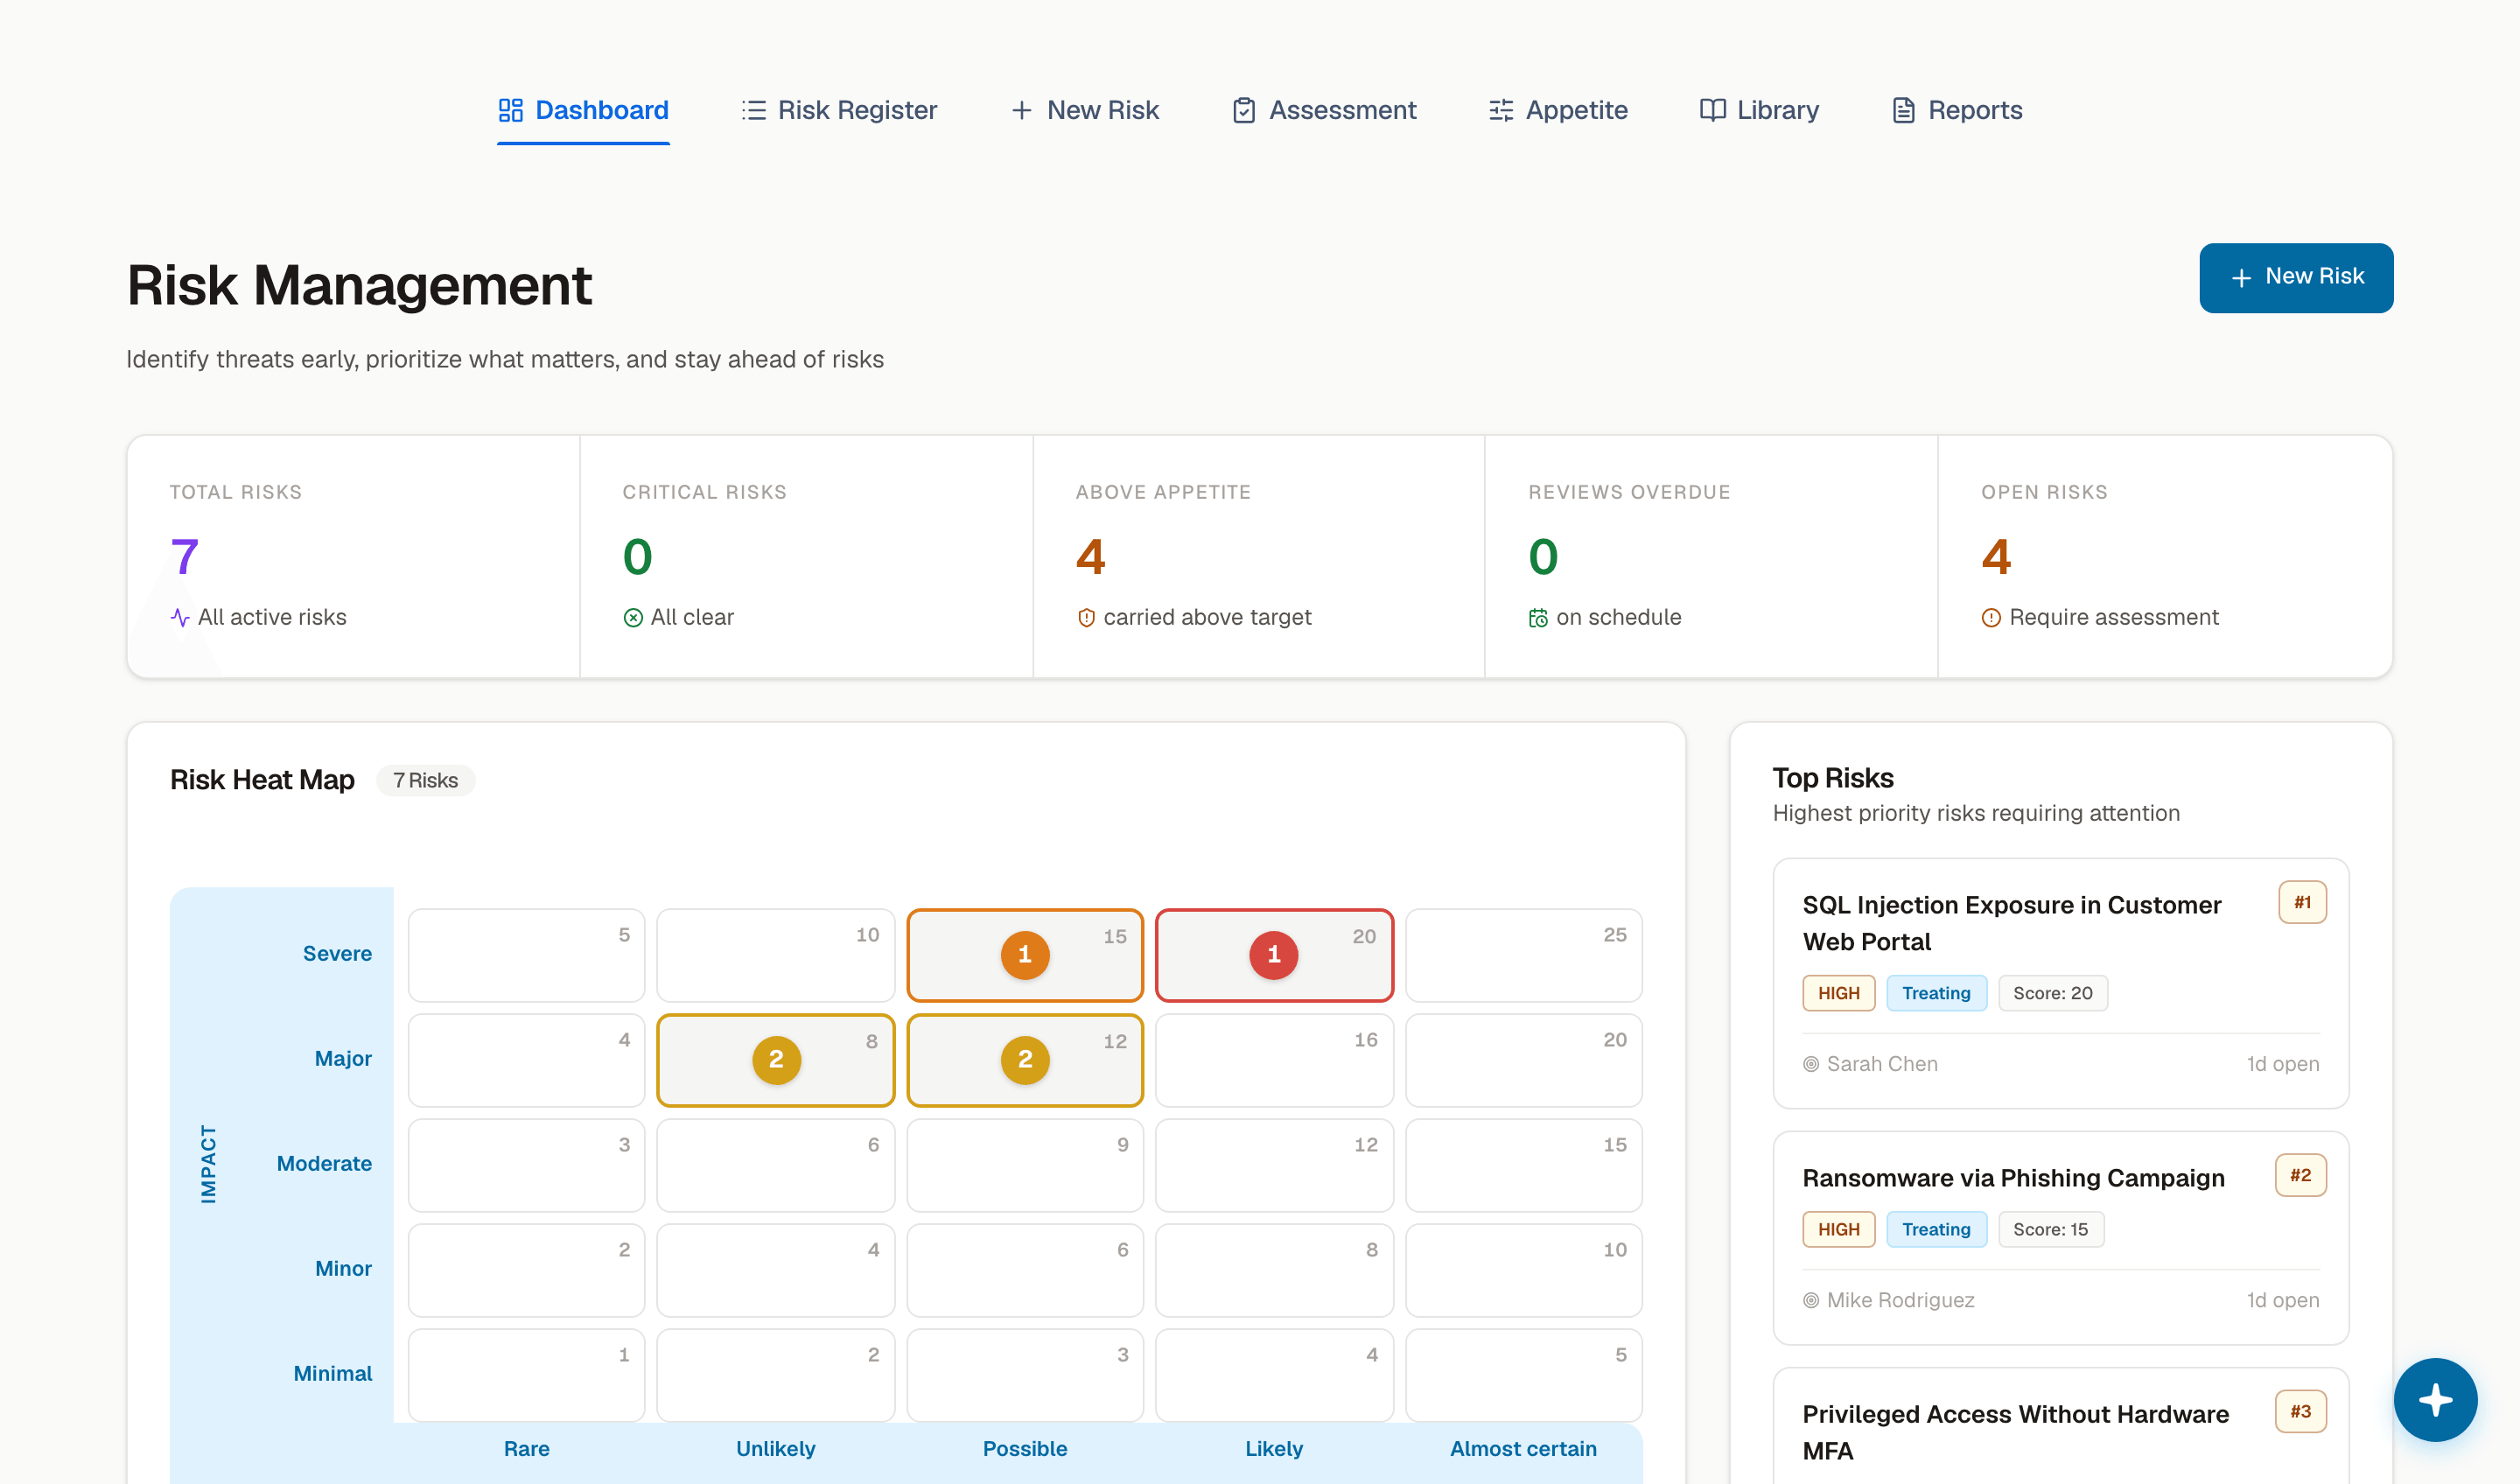Click the Possible likelihood column label
Image resolution: width=2520 pixels, height=1484 pixels.
1024,1449
